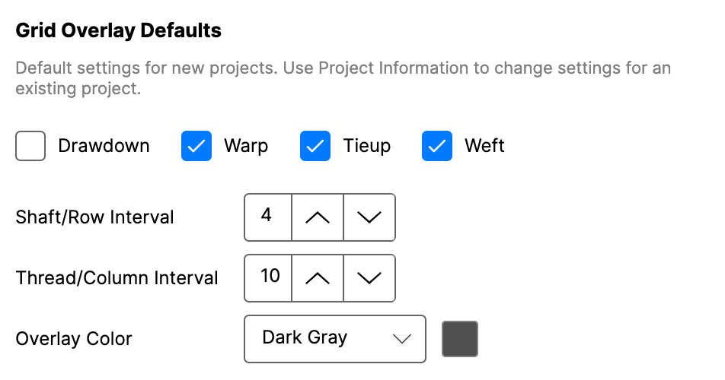
Task: Uncheck the Warp checkbox
Action: pyautogui.click(x=196, y=146)
